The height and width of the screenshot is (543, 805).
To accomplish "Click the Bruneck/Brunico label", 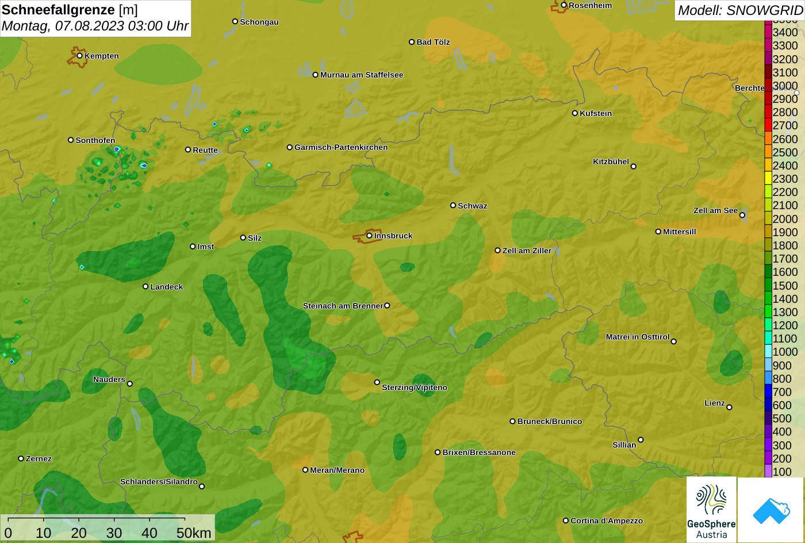I will (550, 421).
